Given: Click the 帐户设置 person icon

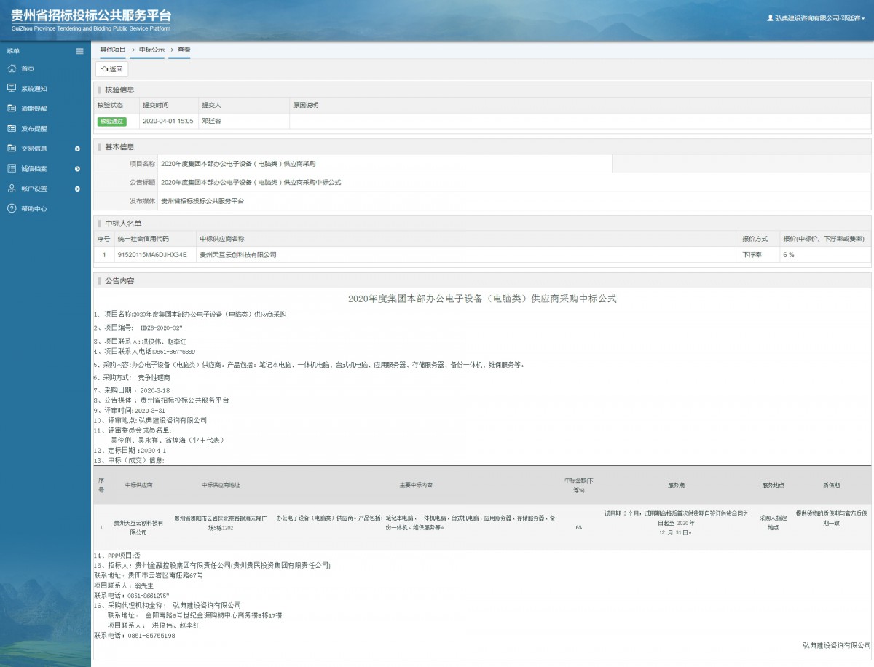Looking at the screenshot, I should tap(11, 189).
